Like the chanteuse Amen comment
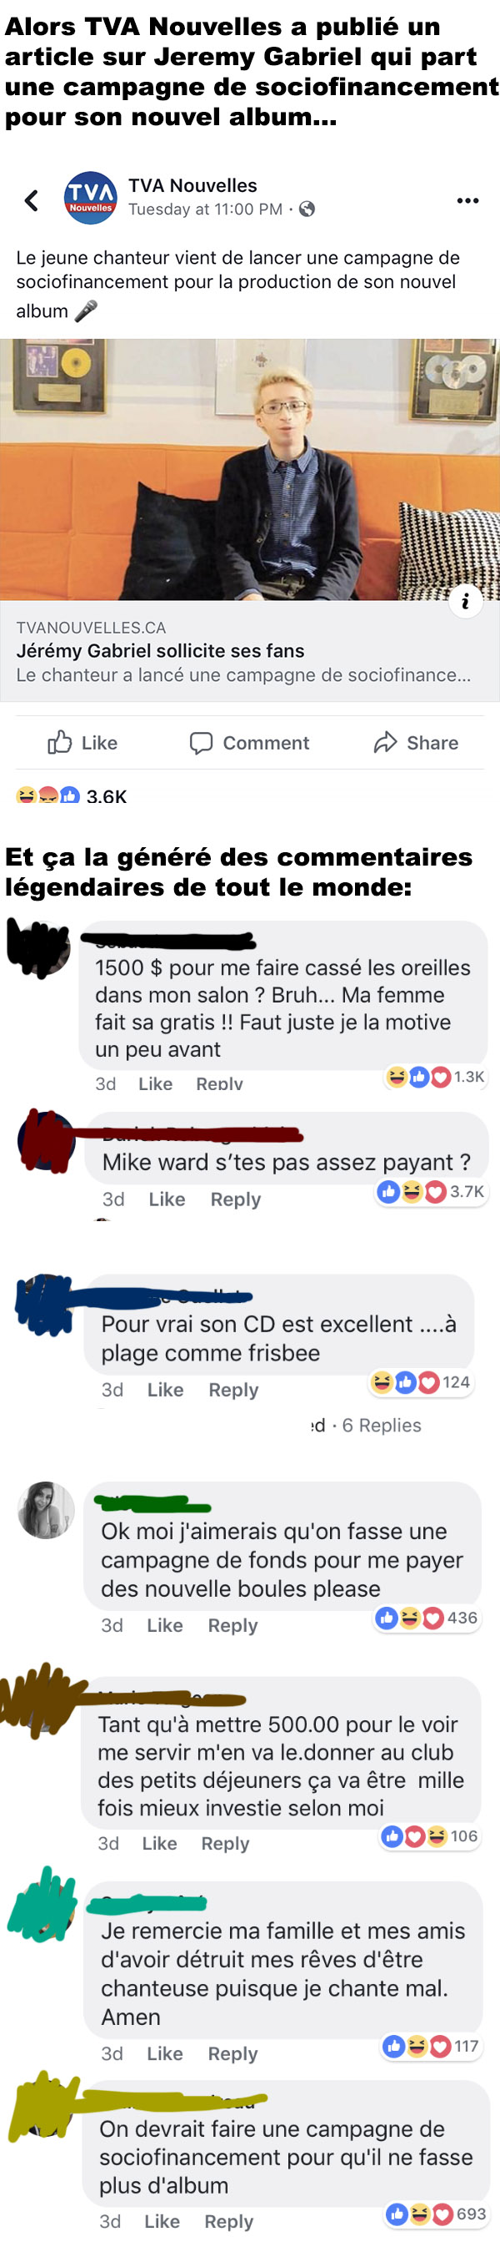 click(165, 2053)
